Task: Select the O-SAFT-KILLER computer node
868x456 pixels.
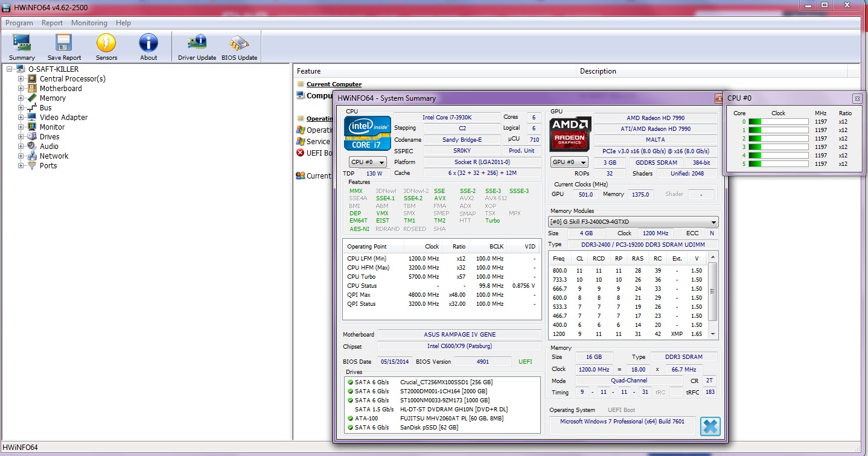Action: click(x=53, y=69)
